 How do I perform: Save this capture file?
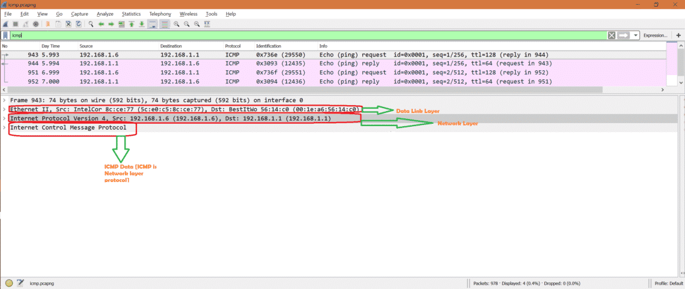click(58, 24)
